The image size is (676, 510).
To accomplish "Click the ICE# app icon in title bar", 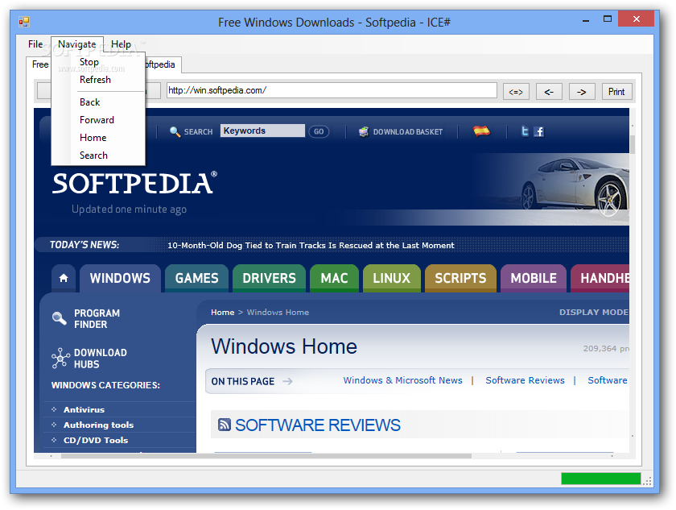I will [x=23, y=22].
